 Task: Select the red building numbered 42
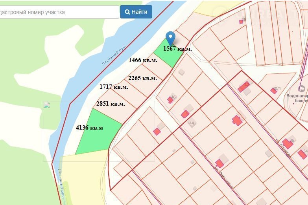click(241, 88)
